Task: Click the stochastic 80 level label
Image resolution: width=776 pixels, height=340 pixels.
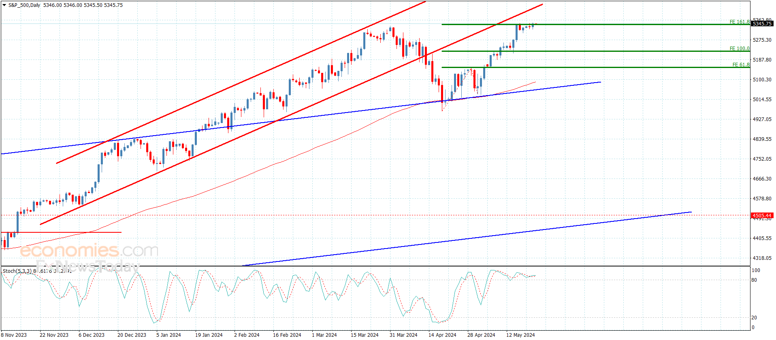Action: (754, 280)
